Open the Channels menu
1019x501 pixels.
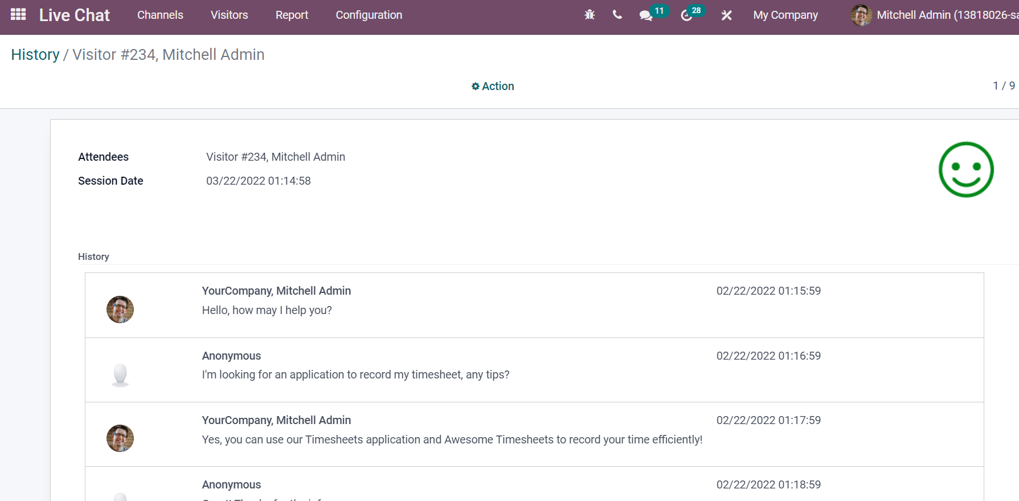tap(160, 15)
